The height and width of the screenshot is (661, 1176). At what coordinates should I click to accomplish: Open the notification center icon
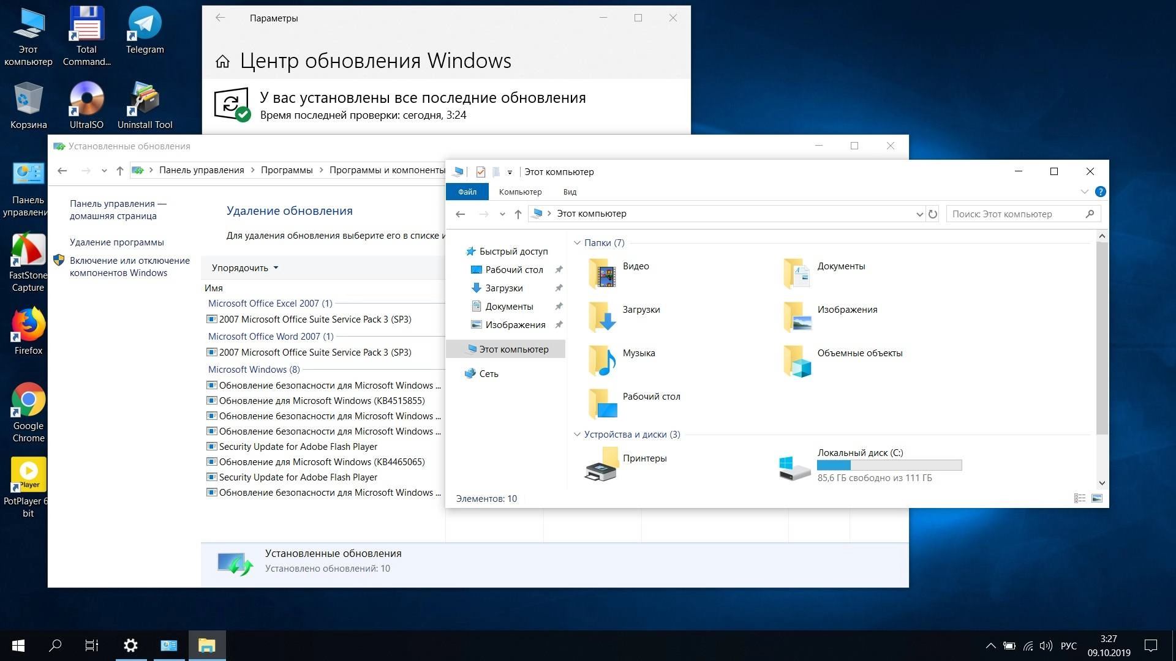pyautogui.click(x=1151, y=645)
